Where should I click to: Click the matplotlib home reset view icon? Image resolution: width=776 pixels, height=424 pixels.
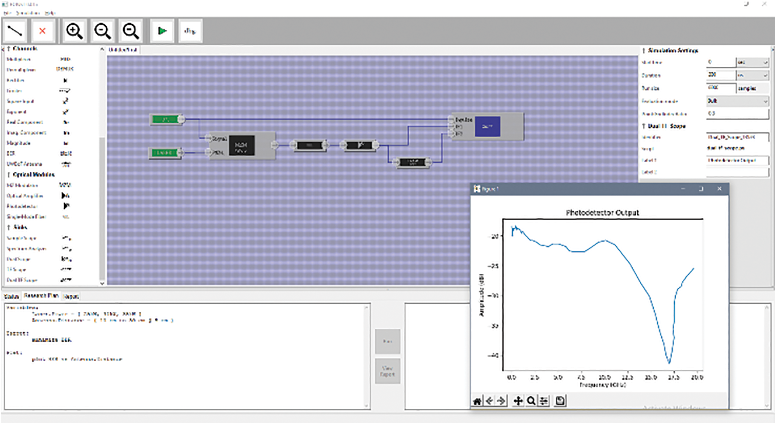pos(477,401)
